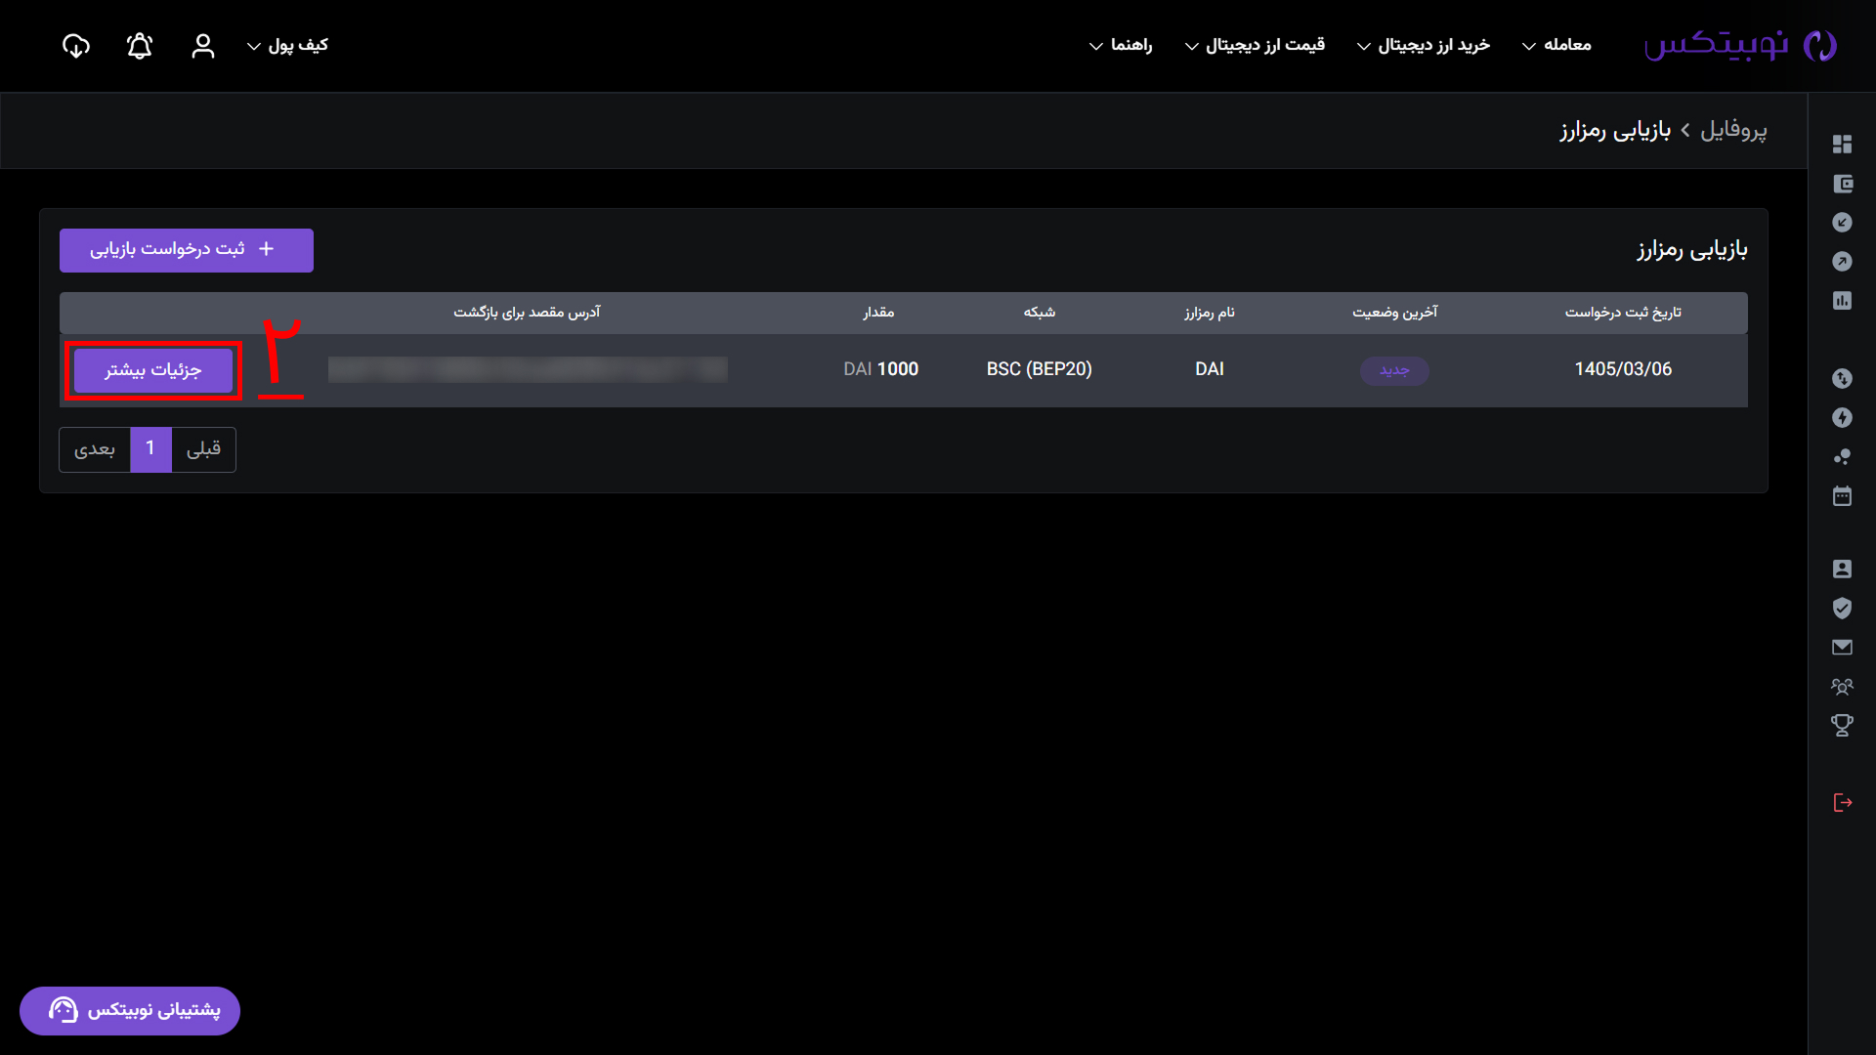Expand the راهنما menu
Viewport: 1876px width, 1055px height.
tap(1121, 45)
